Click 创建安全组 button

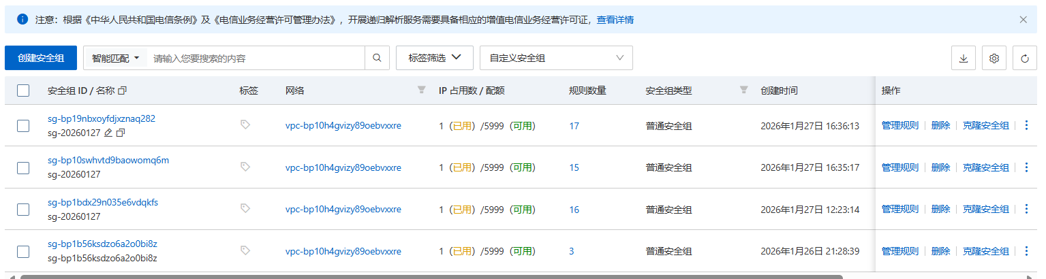click(41, 58)
